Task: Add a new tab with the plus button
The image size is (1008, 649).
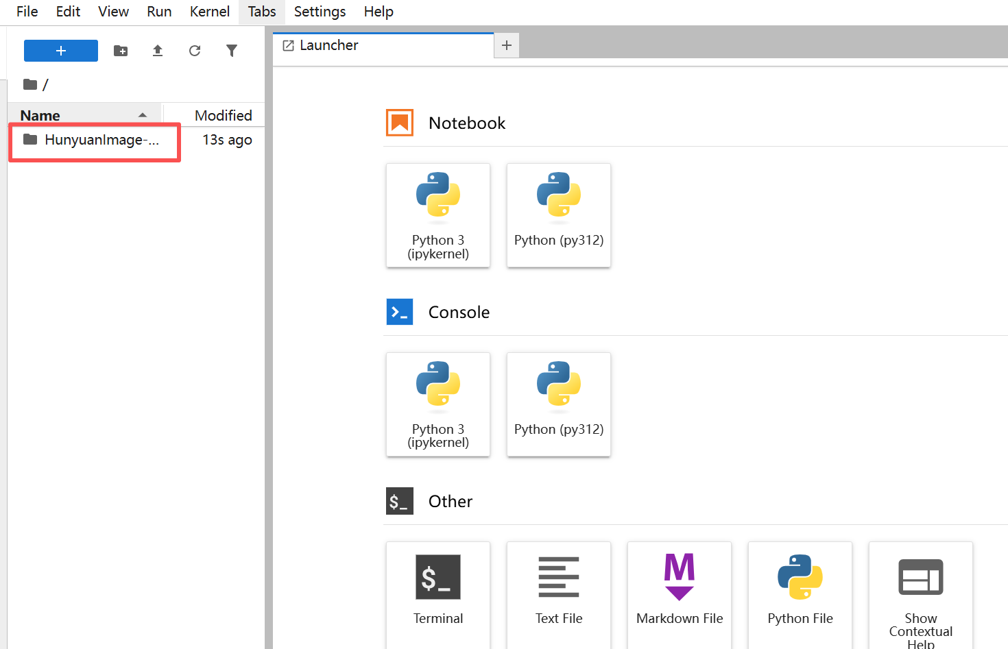Action: pos(507,45)
